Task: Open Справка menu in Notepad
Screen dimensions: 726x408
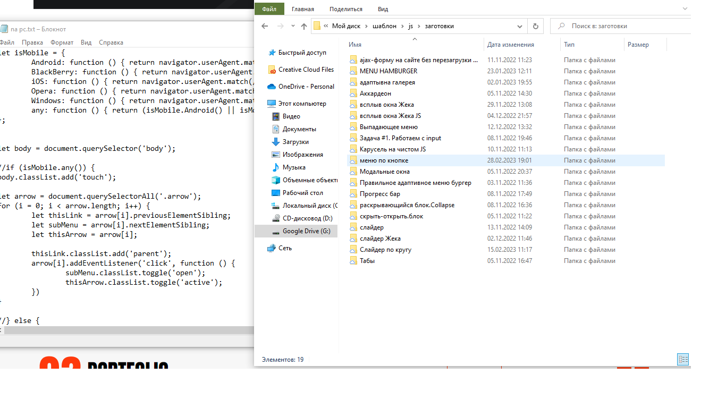Action: [111, 42]
